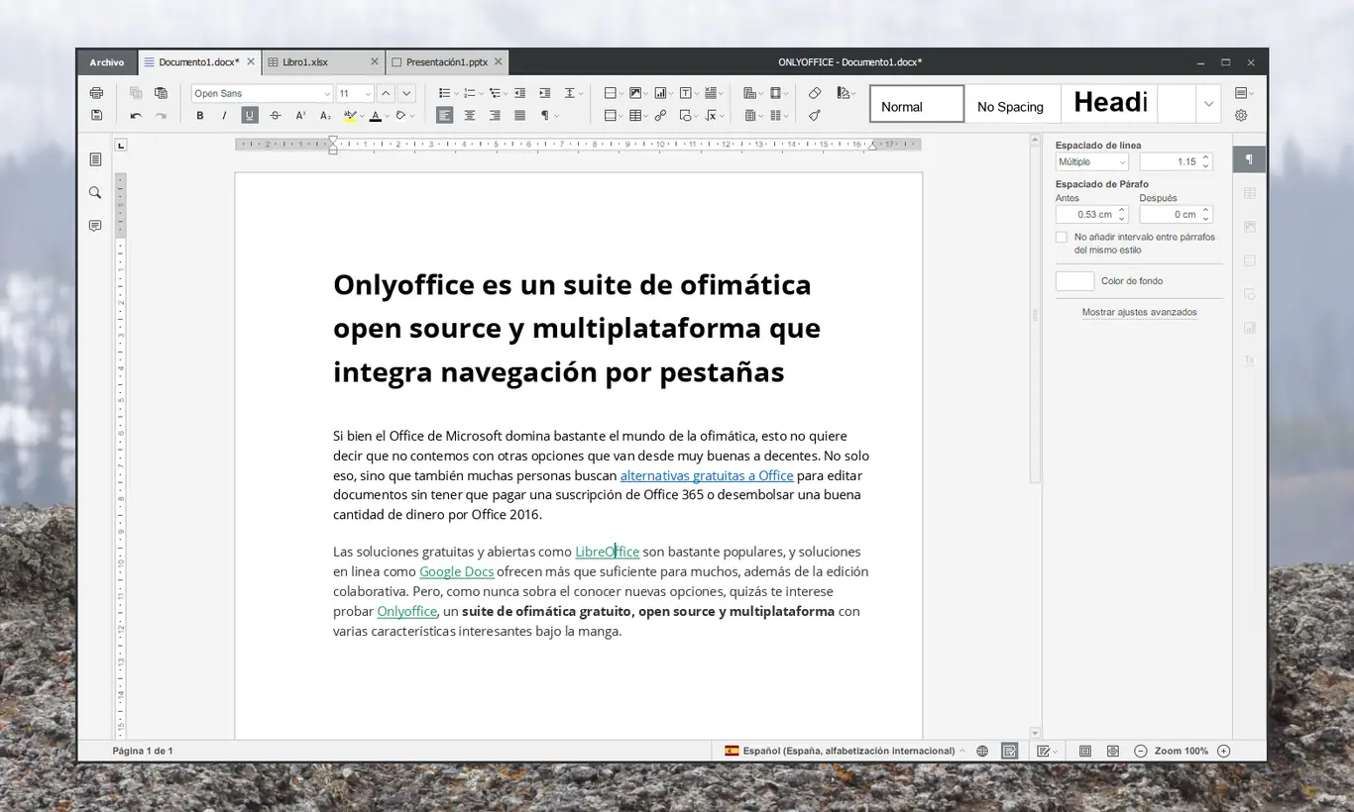Click the Print icon in the toolbar

click(x=96, y=93)
